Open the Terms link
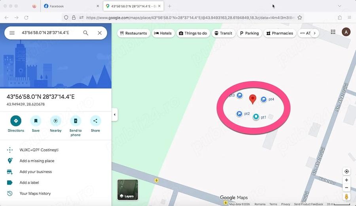356x206 pixels. (x=273, y=204)
